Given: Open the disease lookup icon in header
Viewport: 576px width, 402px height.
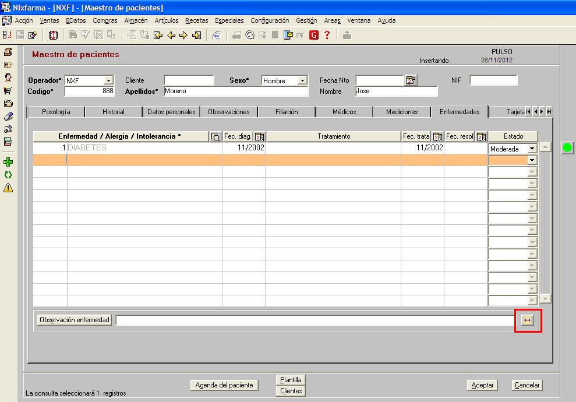Looking at the screenshot, I should [215, 137].
